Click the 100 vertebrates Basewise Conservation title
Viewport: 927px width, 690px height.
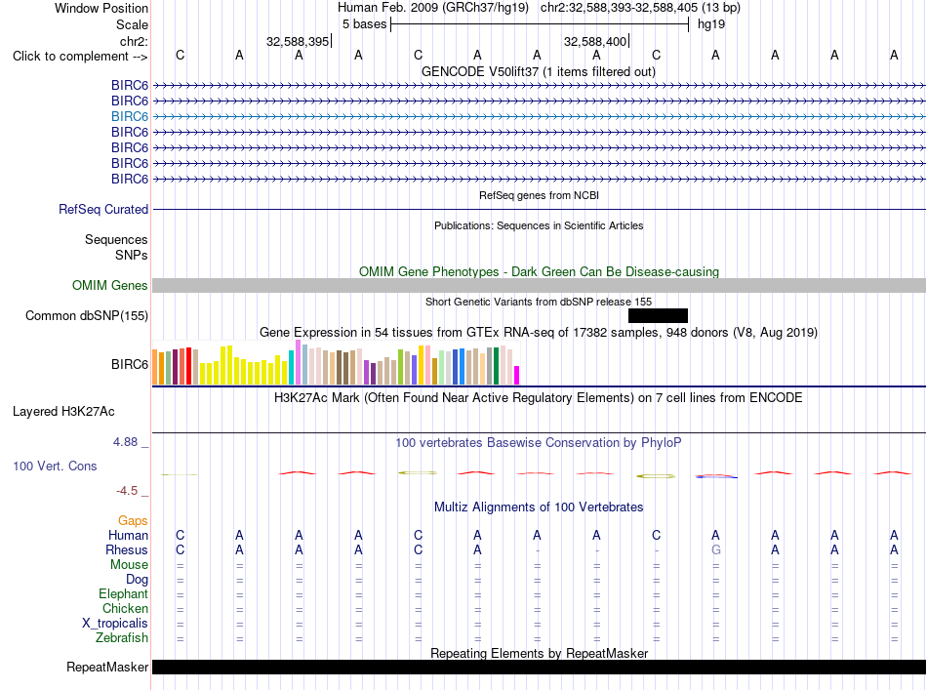[539, 443]
